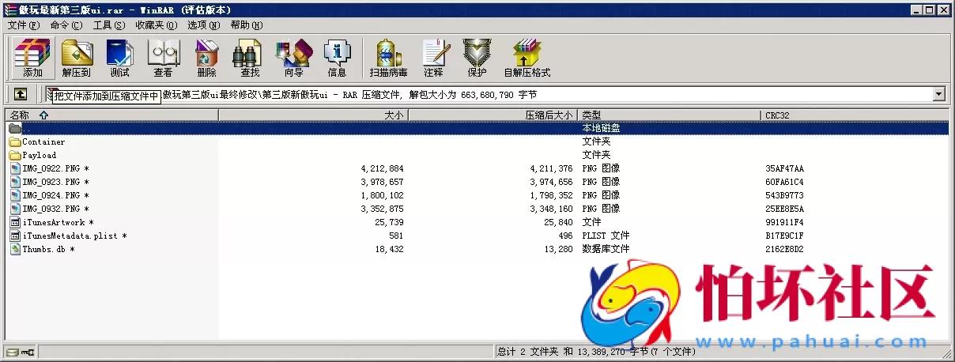Sort by the CRC32 column header

[855, 115]
